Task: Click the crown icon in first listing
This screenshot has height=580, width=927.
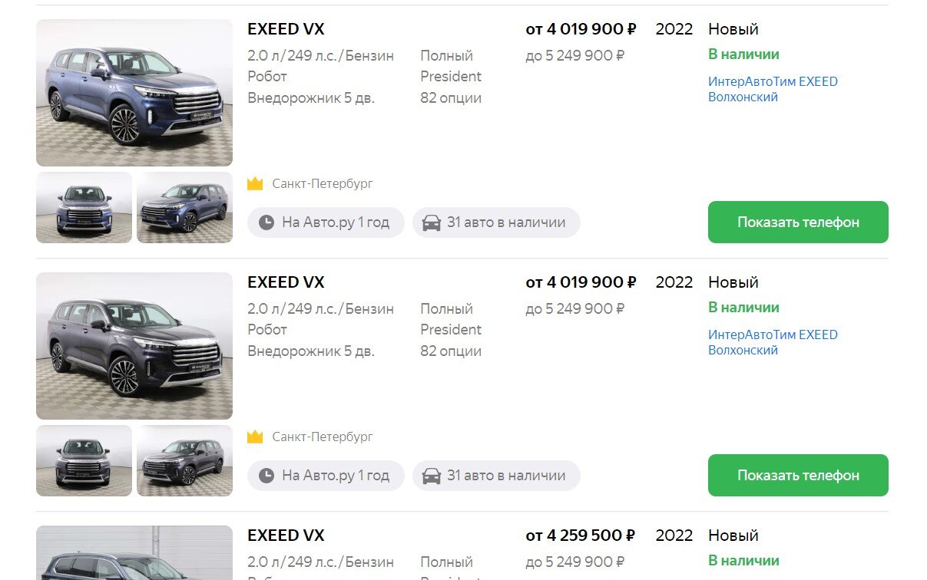Action: click(x=255, y=184)
